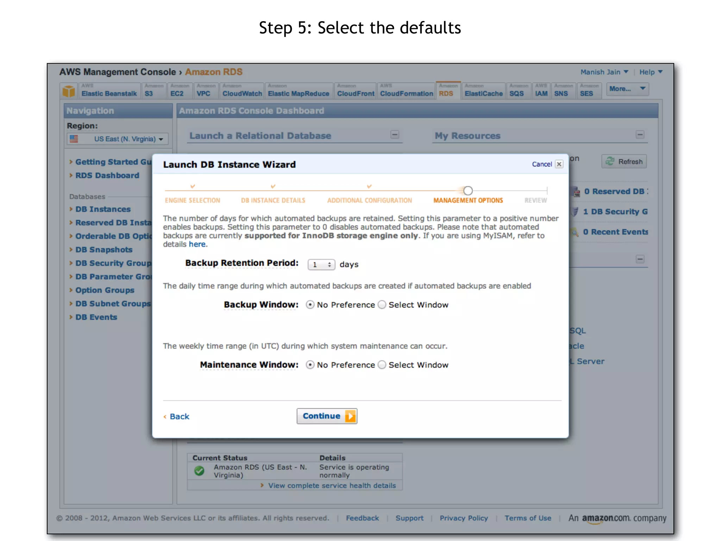The image size is (721, 541).
Task: Switch to Elastic MapReduce tab
Action: [x=299, y=91]
